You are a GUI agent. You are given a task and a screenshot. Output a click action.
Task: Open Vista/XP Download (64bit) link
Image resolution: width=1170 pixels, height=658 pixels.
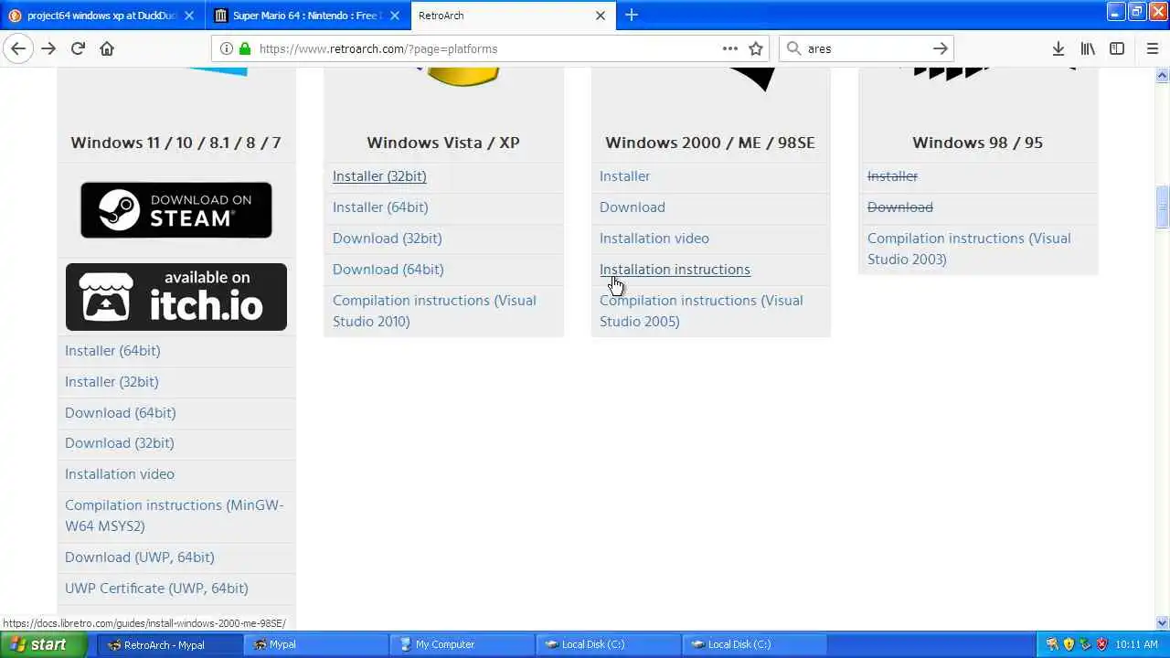tap(388, 270)
